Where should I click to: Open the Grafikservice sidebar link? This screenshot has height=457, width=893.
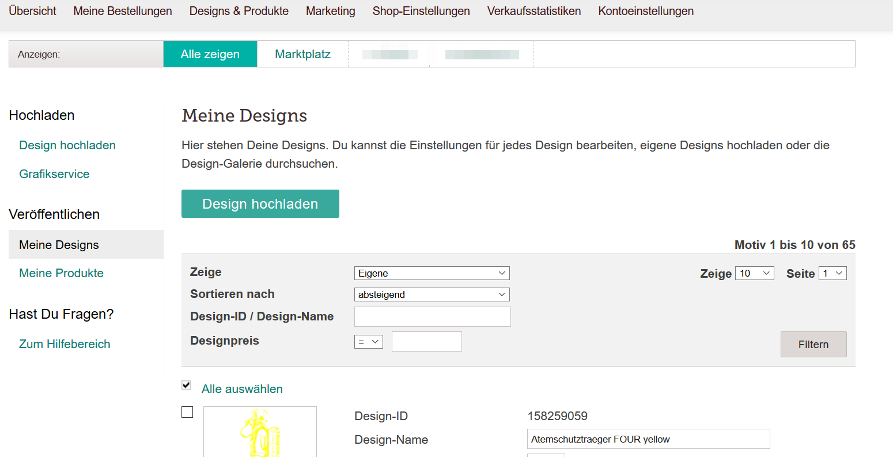(x=54, y=174)
